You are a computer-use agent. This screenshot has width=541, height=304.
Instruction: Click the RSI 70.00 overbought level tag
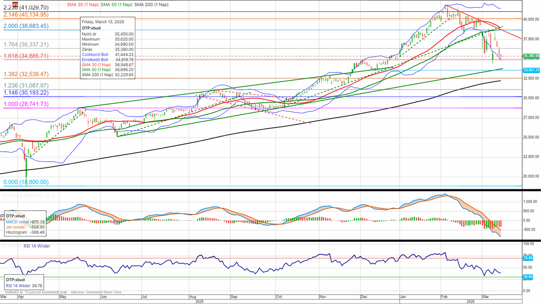coord(527,258)
